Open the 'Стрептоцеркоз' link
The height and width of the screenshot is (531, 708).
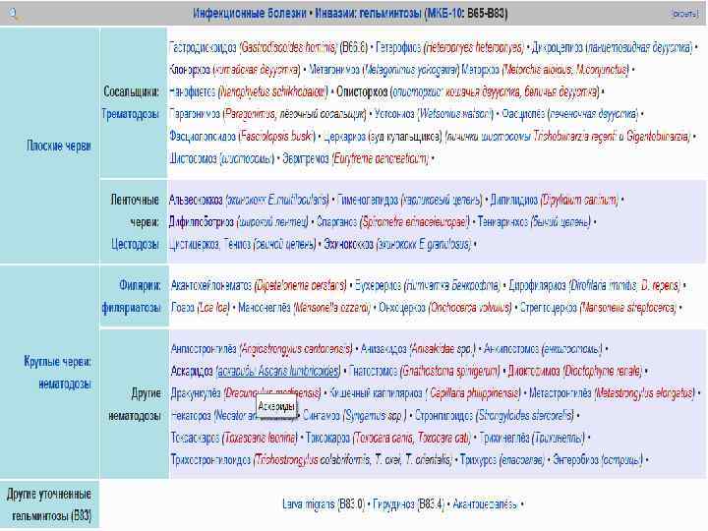(549, 308)
